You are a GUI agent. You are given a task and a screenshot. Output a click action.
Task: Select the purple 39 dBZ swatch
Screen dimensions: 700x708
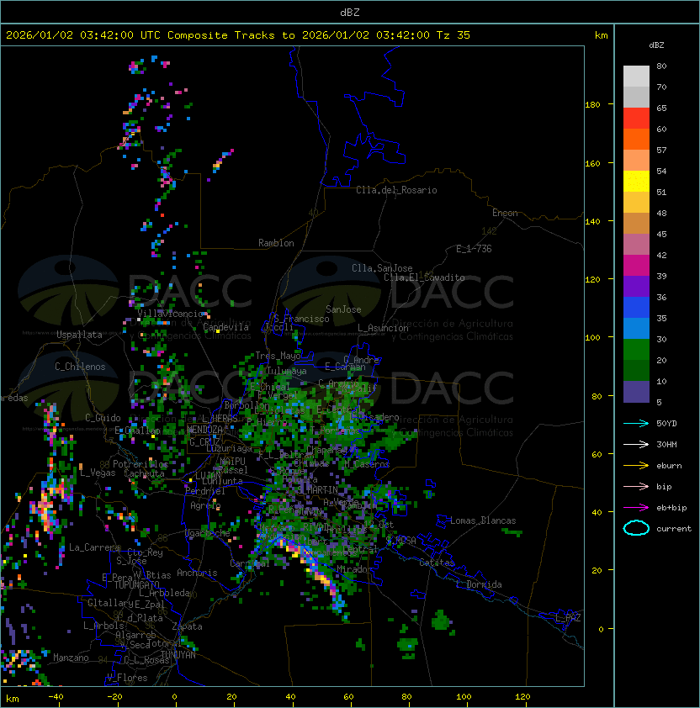(x=636, y=286)
